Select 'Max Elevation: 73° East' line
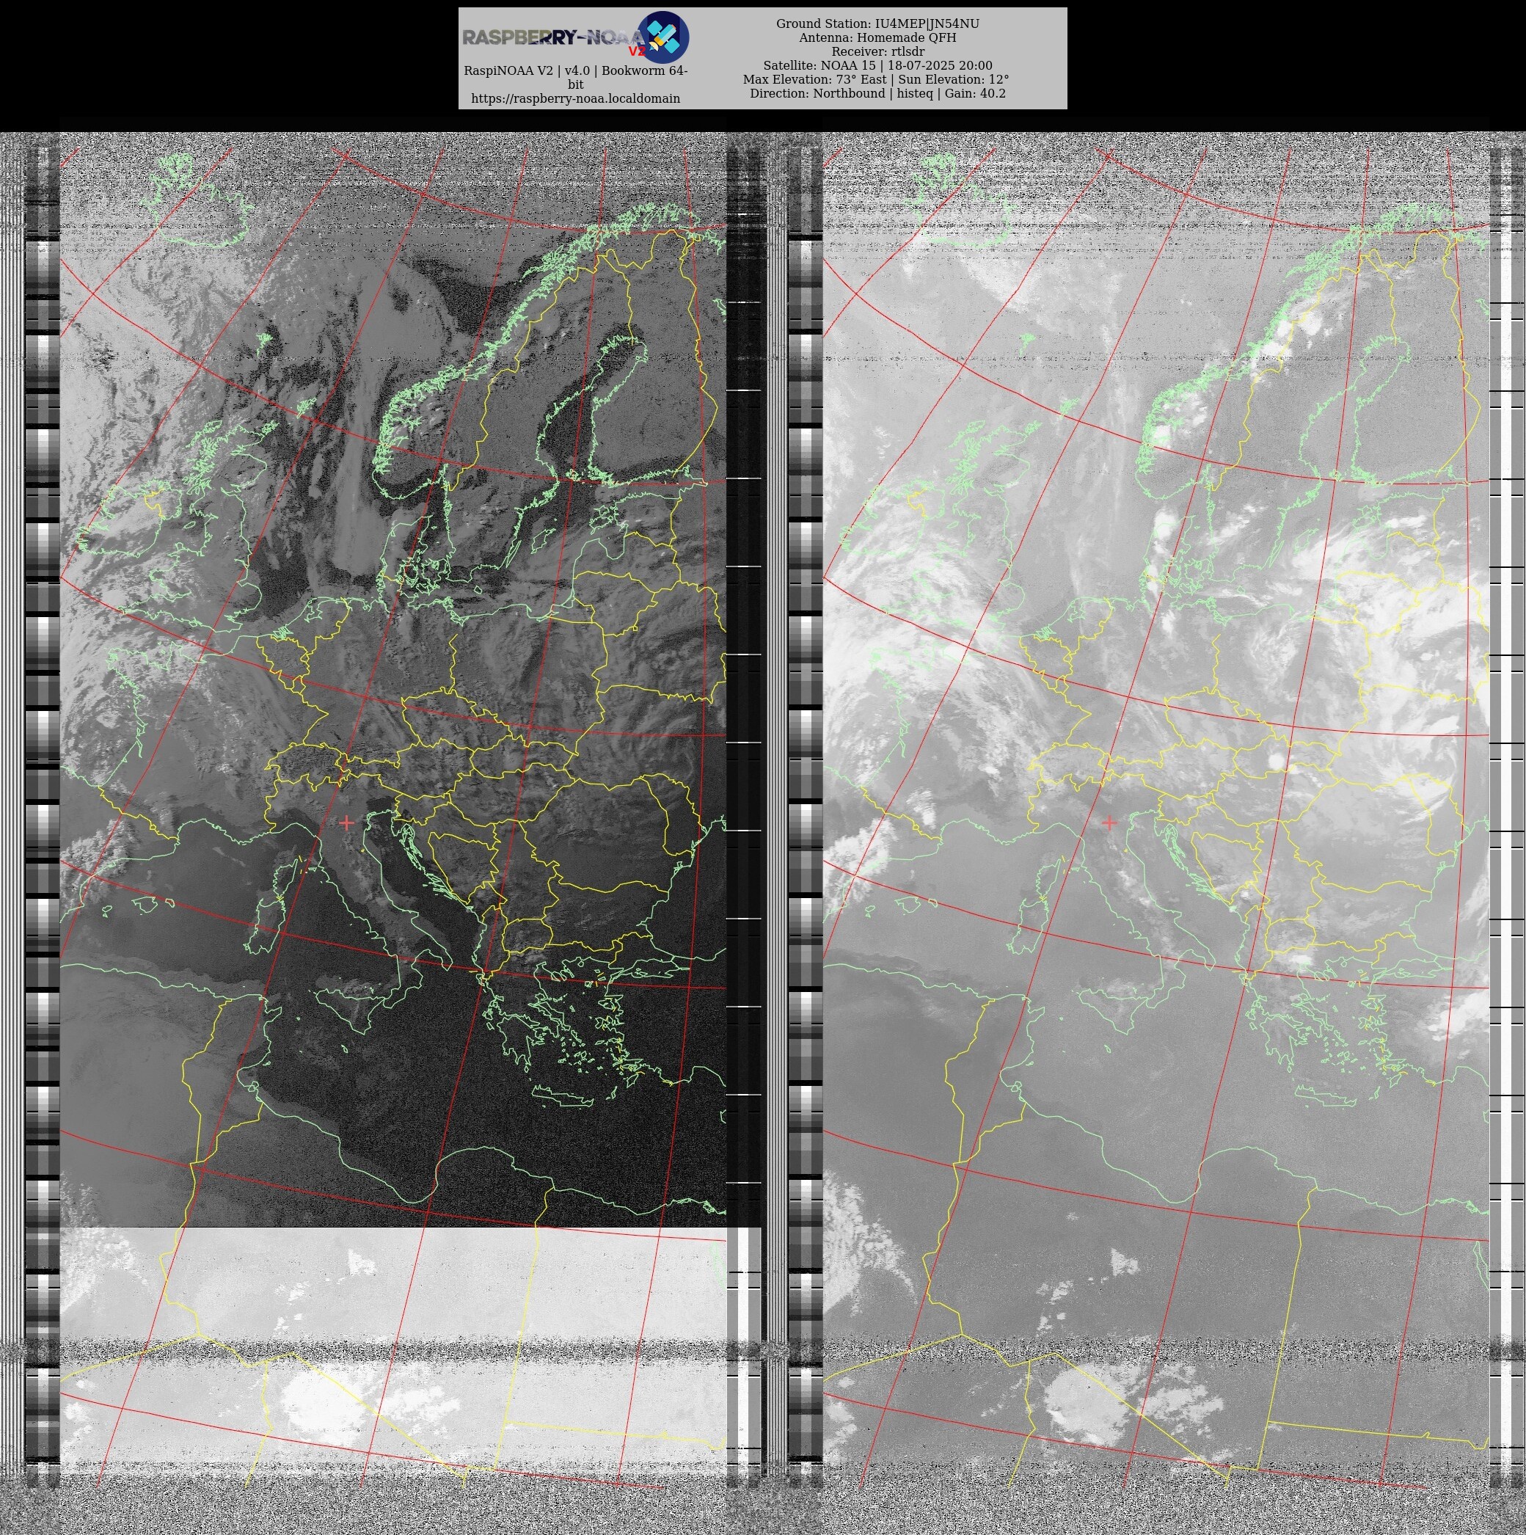The width and height of the screenshot is (1526, 1535). [876, 79]
